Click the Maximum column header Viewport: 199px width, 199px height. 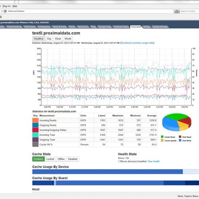(118, 116)
